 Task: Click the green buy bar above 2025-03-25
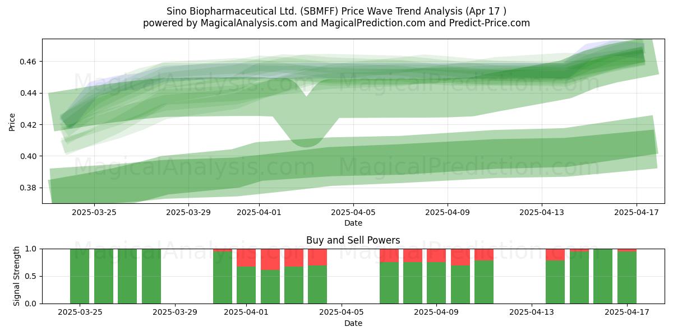pyautogui.click(x=80, y=276)
